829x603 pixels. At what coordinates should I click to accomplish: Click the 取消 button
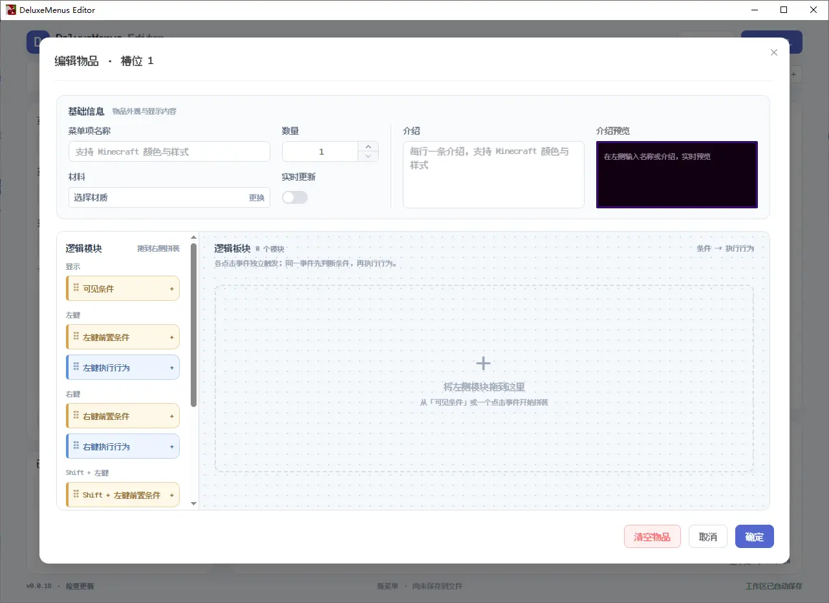[708, 536]
